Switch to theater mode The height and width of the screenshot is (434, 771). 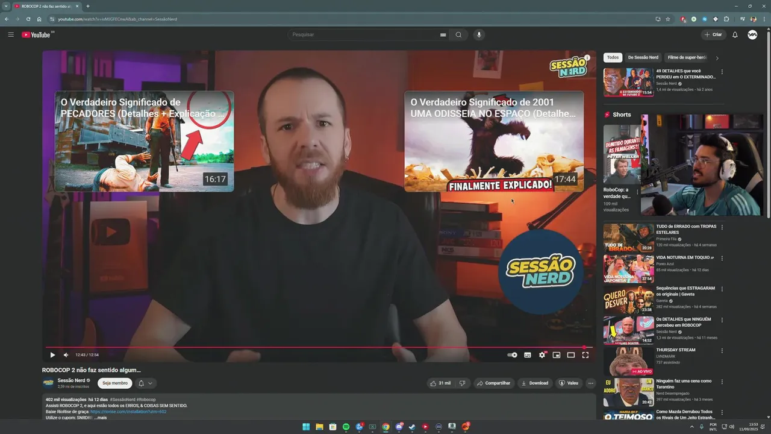[x=571, y=355]
